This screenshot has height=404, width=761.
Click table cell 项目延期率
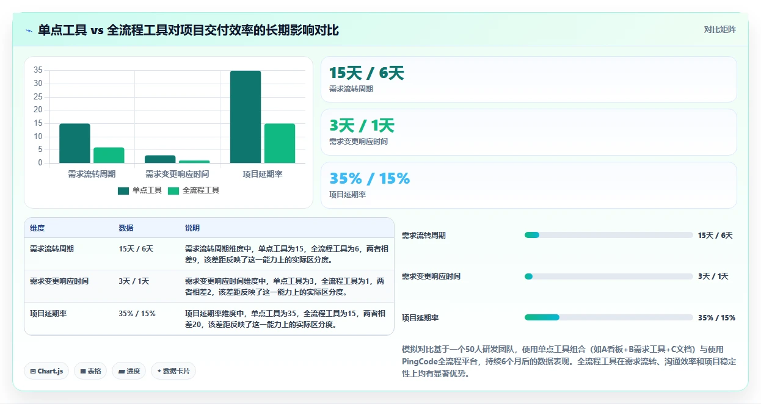pos(48,314)
